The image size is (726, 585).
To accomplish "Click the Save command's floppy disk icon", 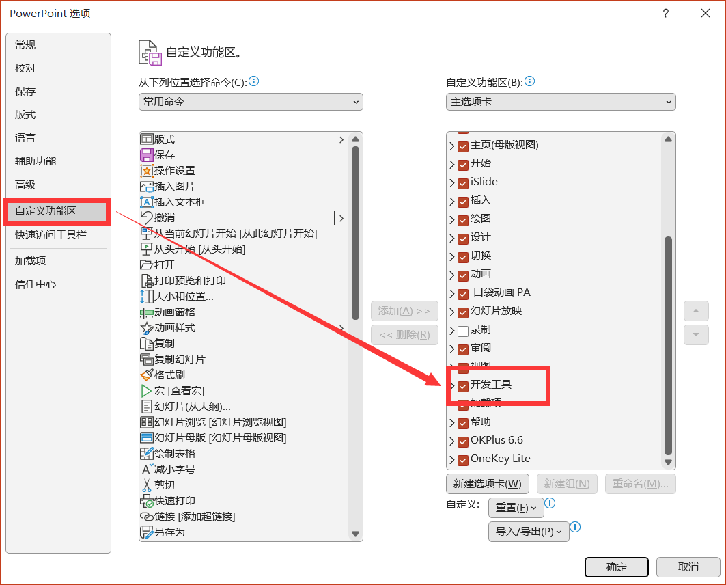I will [x=146, y=154].
